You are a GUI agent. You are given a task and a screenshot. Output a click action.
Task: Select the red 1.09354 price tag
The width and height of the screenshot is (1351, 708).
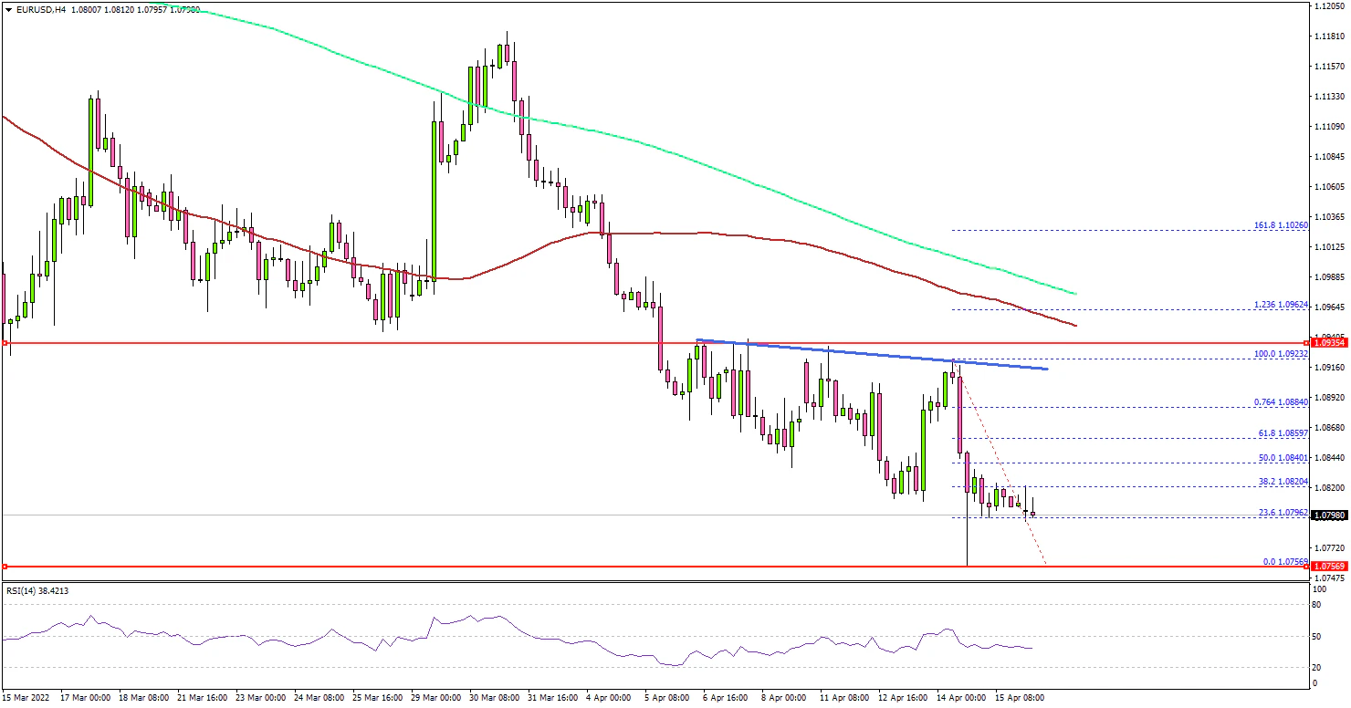[1328, 343]
